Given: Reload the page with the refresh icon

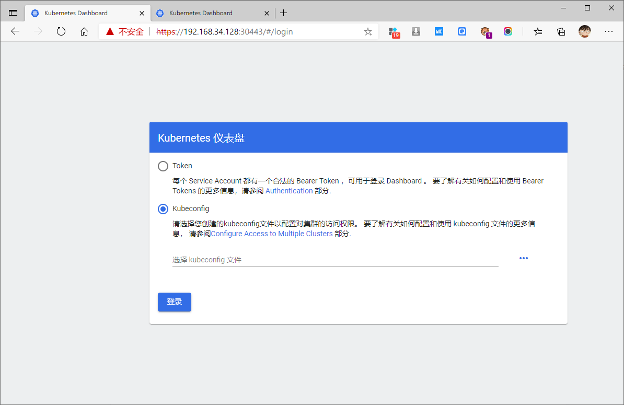Looking at the screenshot, I should (x=61, y=31).
